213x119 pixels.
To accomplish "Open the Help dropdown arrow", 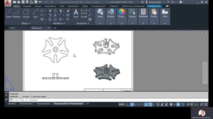I will click(184, 2).
